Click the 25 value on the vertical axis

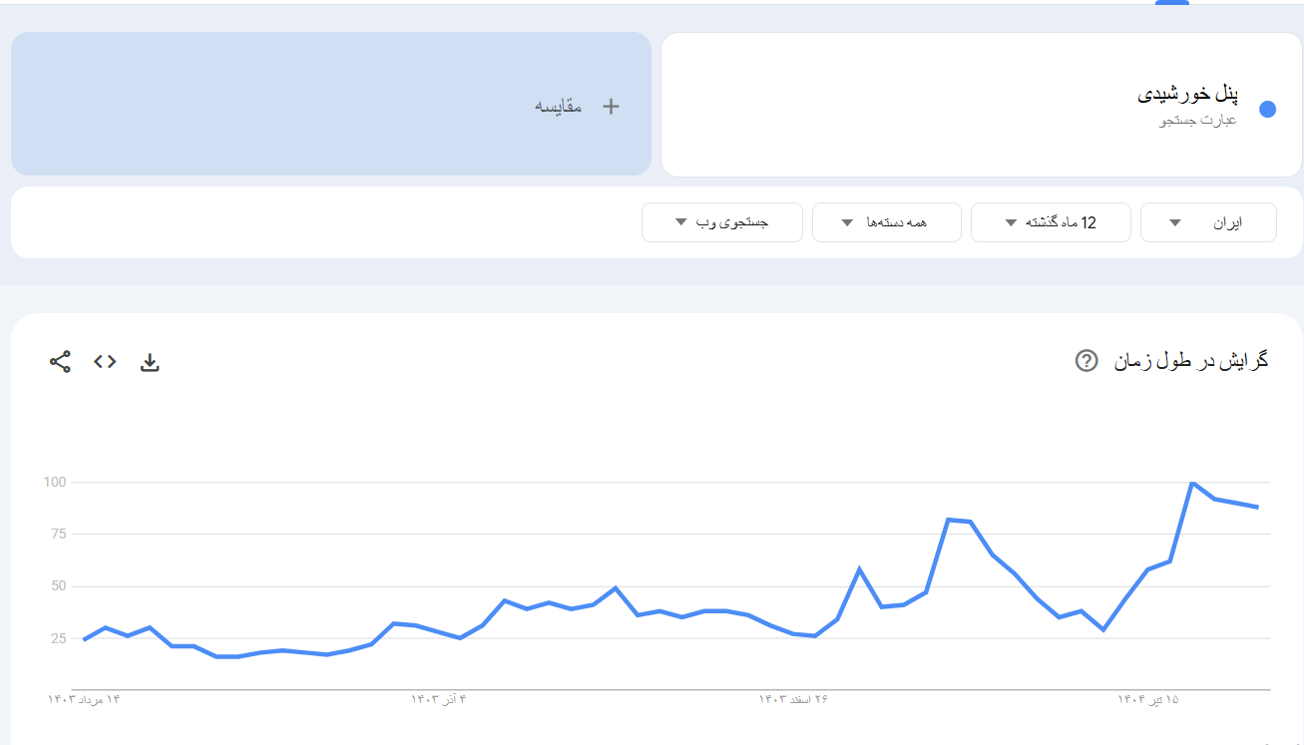56,638
